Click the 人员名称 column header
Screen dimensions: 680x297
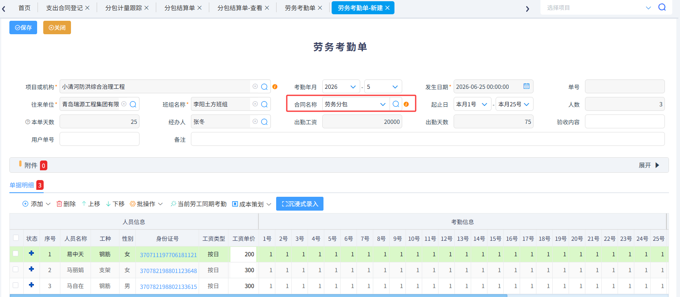point(75,238)
